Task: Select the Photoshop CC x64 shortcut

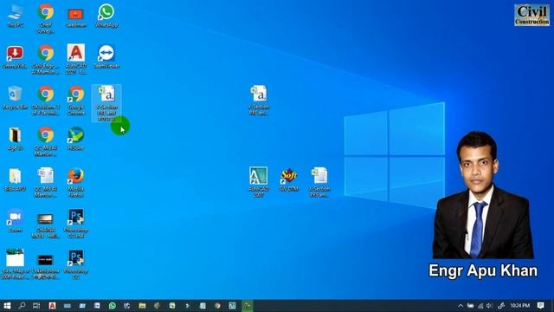Action: 76,224
